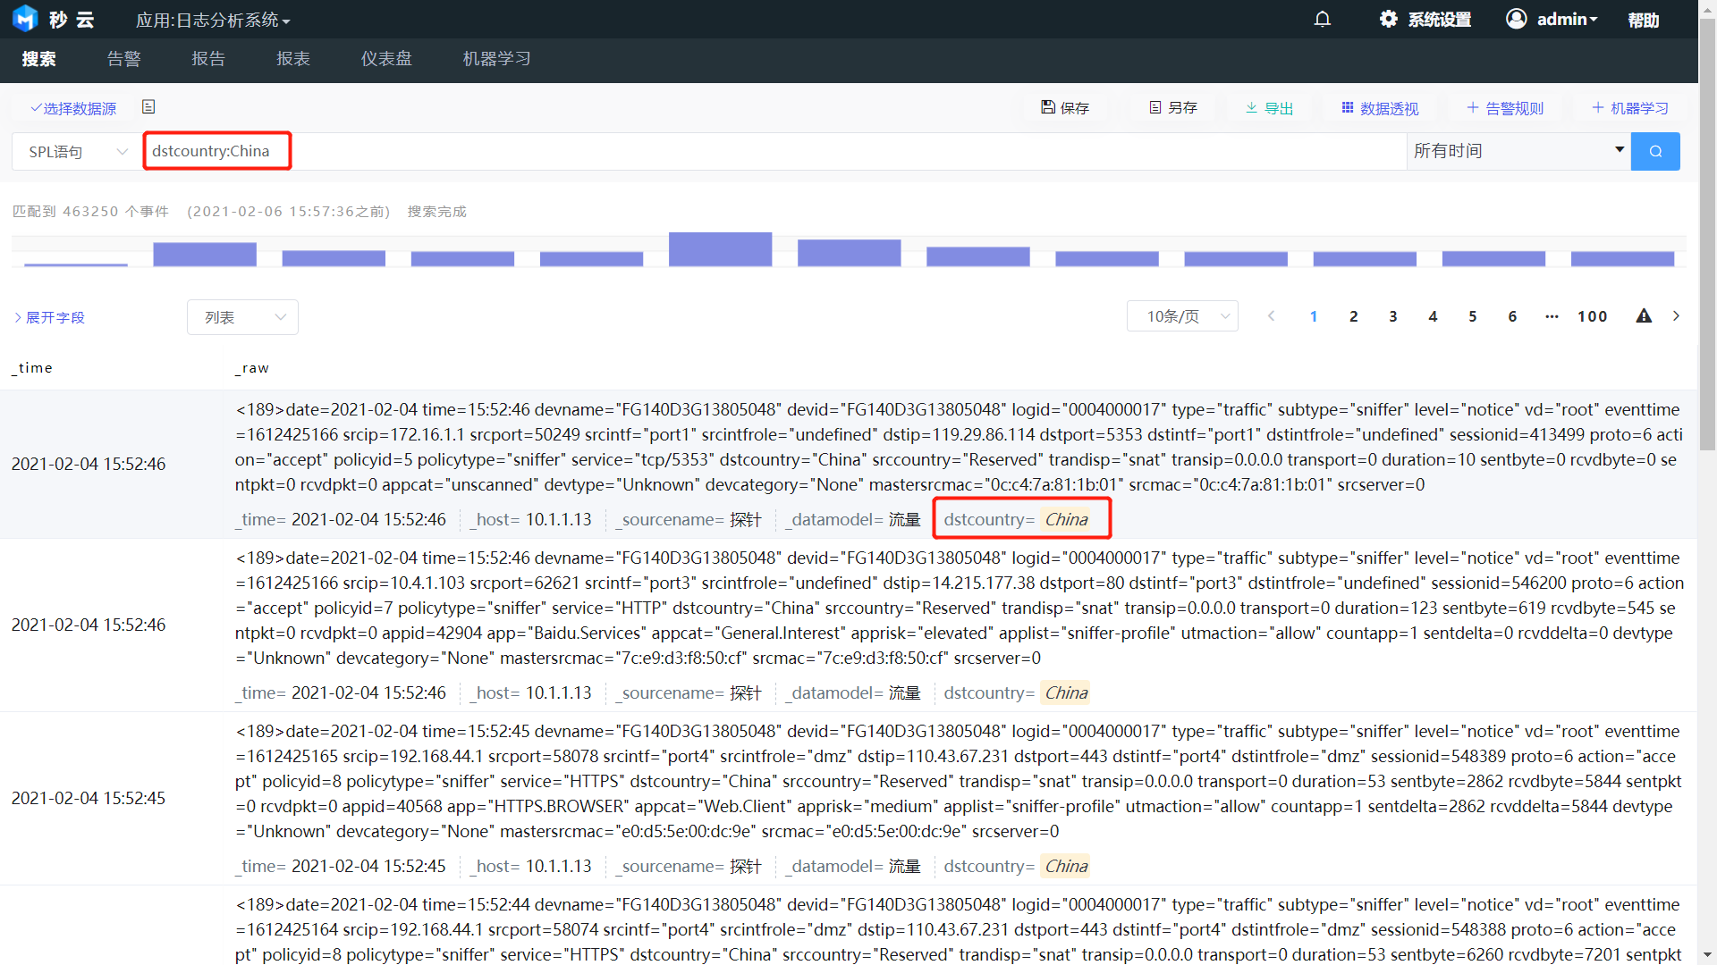This screenshot has height=965, width=1717.
Task: Go to results page 3
Action: (1393, 316)
